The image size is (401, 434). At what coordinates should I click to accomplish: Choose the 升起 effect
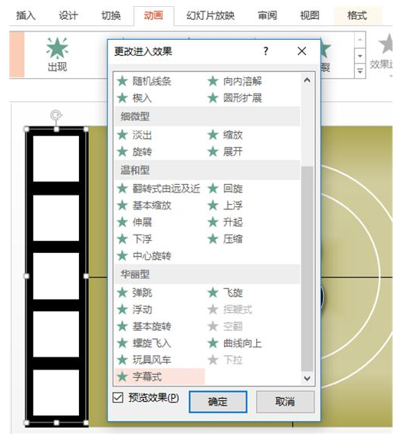(225, 222)
